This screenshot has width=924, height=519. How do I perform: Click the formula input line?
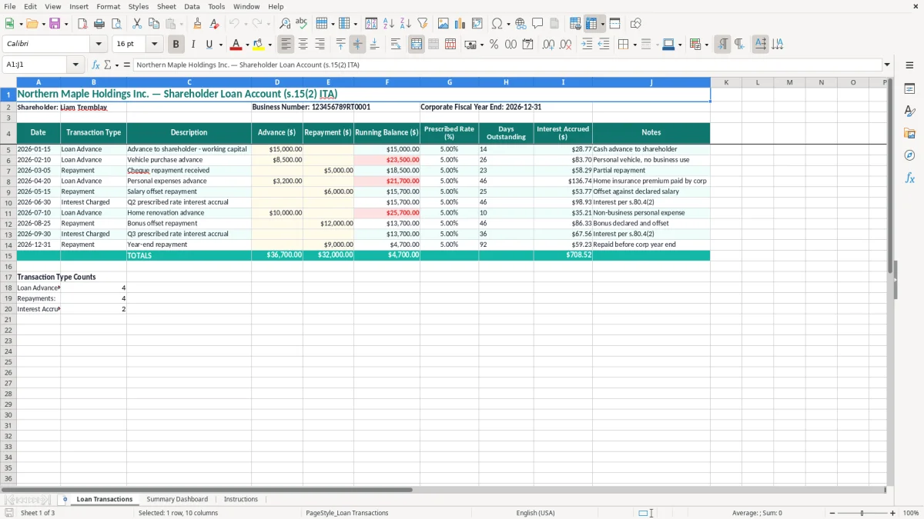coord(508,65)
